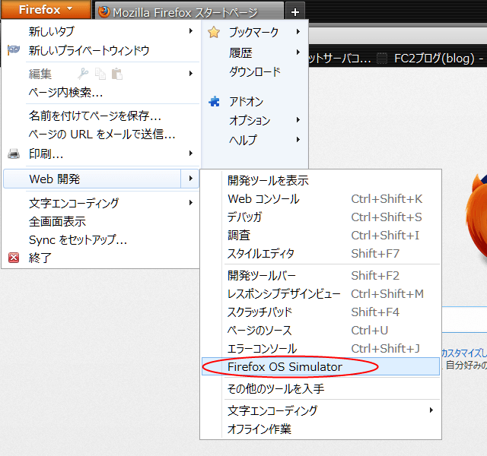487x456 pixels.
Task: Click その他のツールを入手 to get more tools
Action: pos(275,388)
